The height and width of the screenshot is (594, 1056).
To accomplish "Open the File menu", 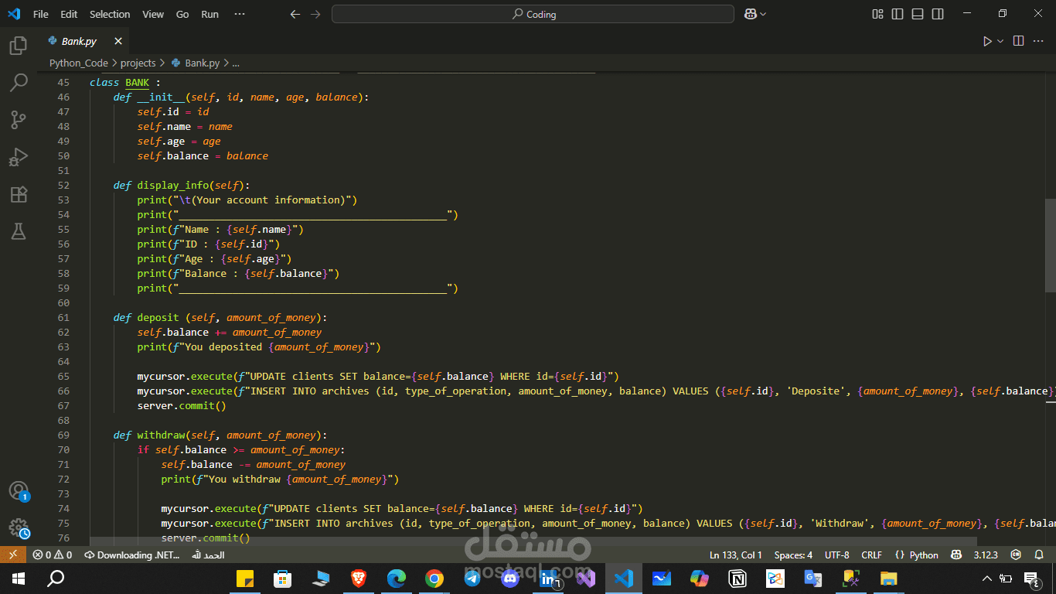I will click(x=41, y=14).
